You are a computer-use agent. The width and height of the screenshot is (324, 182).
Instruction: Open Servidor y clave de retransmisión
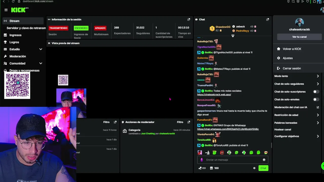coord(26,28)
